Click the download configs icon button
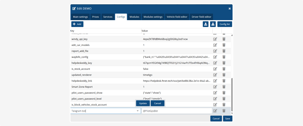The width and height of the screenshot is (303, 126). (x=213, y=24)
